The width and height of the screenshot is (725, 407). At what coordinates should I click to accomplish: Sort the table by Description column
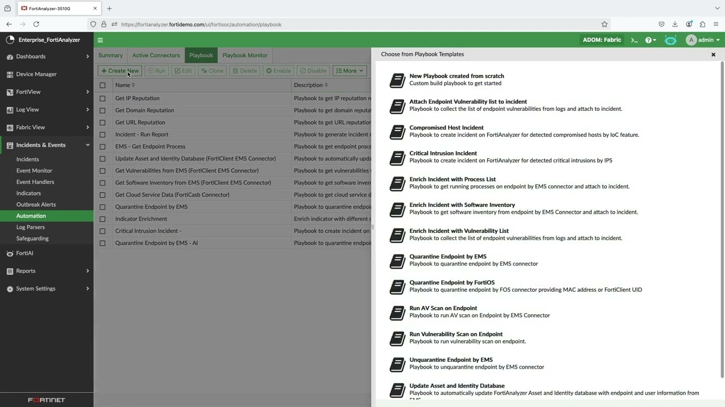tap(310, 85)
